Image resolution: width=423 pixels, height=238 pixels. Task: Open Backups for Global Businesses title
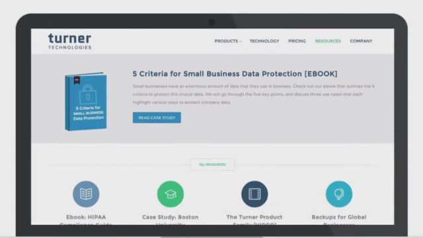pos(339,220)
